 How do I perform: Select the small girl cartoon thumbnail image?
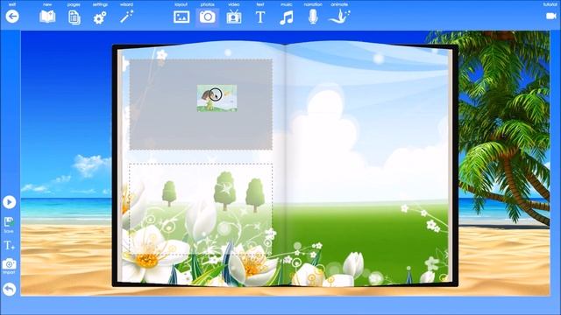click(x=217, y=98)
